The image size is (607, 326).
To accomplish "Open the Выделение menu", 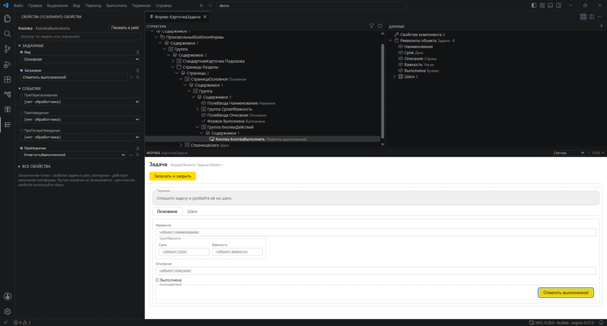I will pos(57,6).
